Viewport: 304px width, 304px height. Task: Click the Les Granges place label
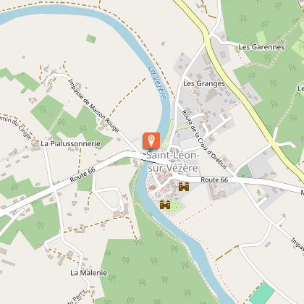(x=204, y=84)
